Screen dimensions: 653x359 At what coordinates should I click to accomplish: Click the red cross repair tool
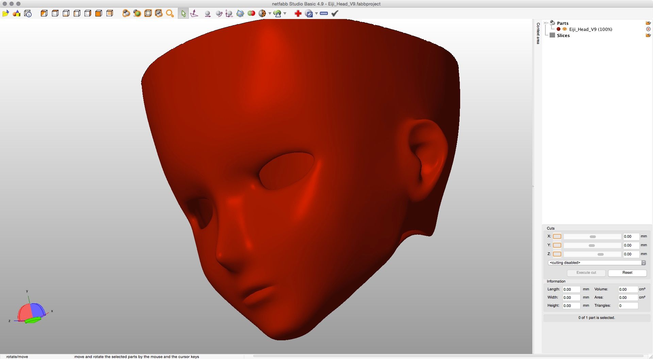click(x=298, y=14)
